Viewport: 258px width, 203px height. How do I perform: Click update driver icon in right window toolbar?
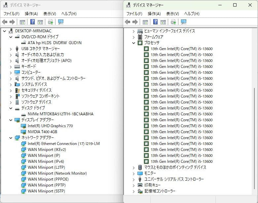(173, 22)
